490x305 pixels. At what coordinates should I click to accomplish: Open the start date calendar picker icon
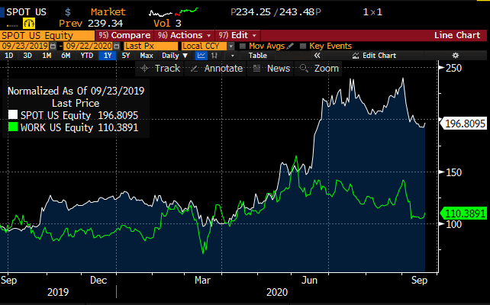click(53, 47)
